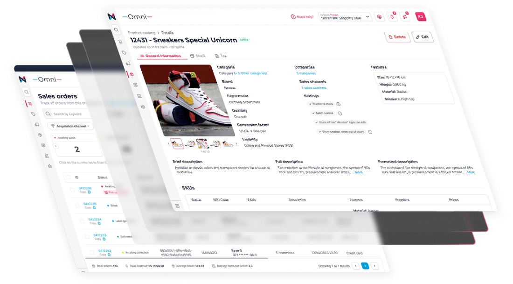Open the Store Pátio Shopping Batel account dropdown
This screenshot has height=284, width=513.
pyautogui.click(x=345, y=17)
